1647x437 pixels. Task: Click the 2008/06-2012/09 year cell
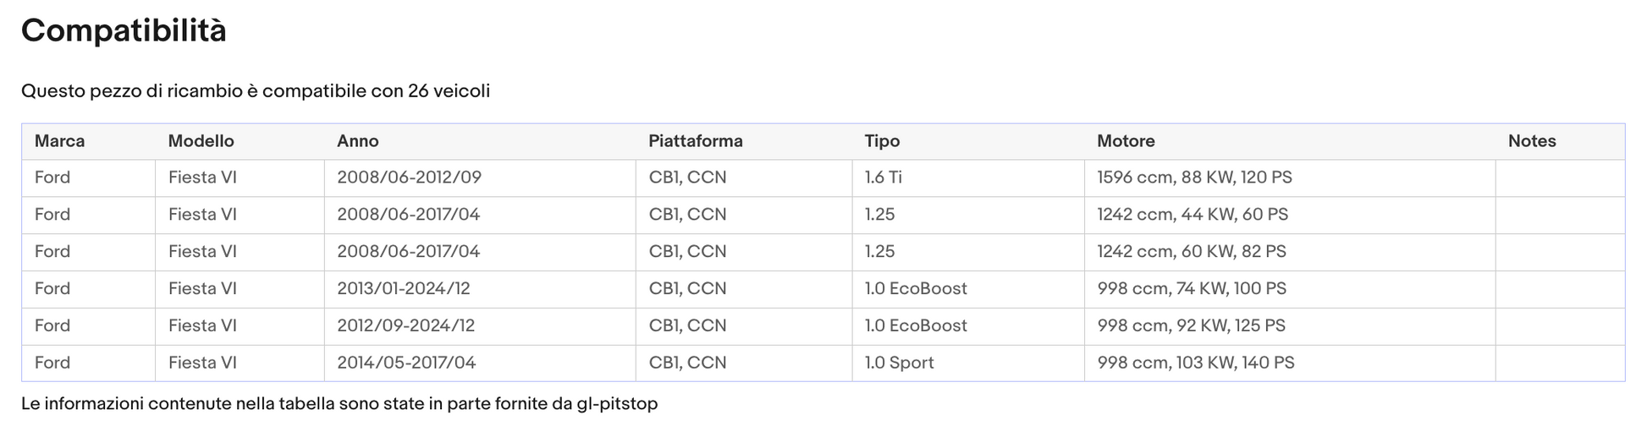tap(480, 178)
